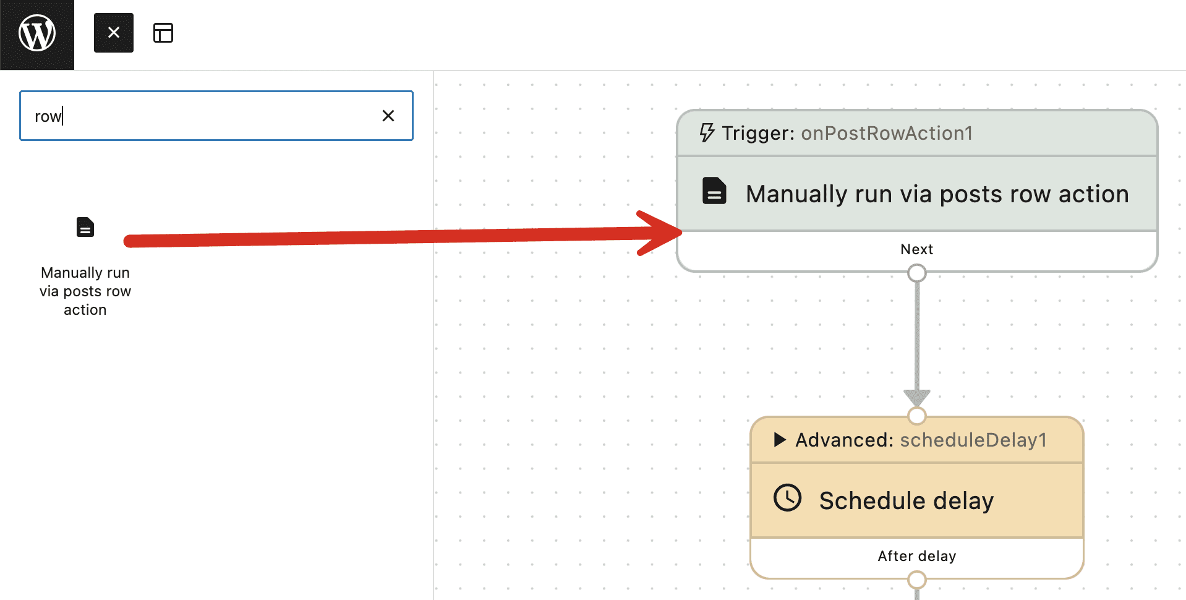Click the "Next" output label
The image size is (1186, 600).
pos(916,249)
